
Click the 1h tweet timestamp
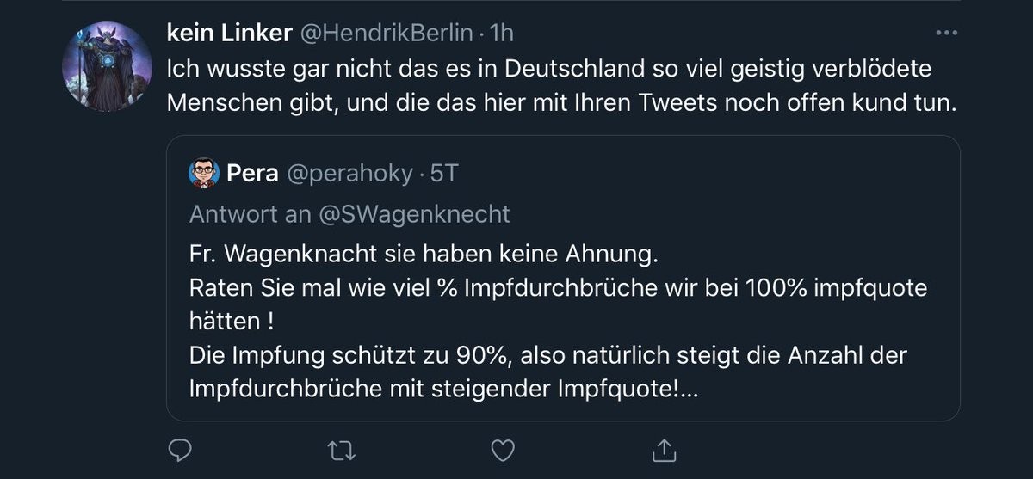click(x=501, y=33)
